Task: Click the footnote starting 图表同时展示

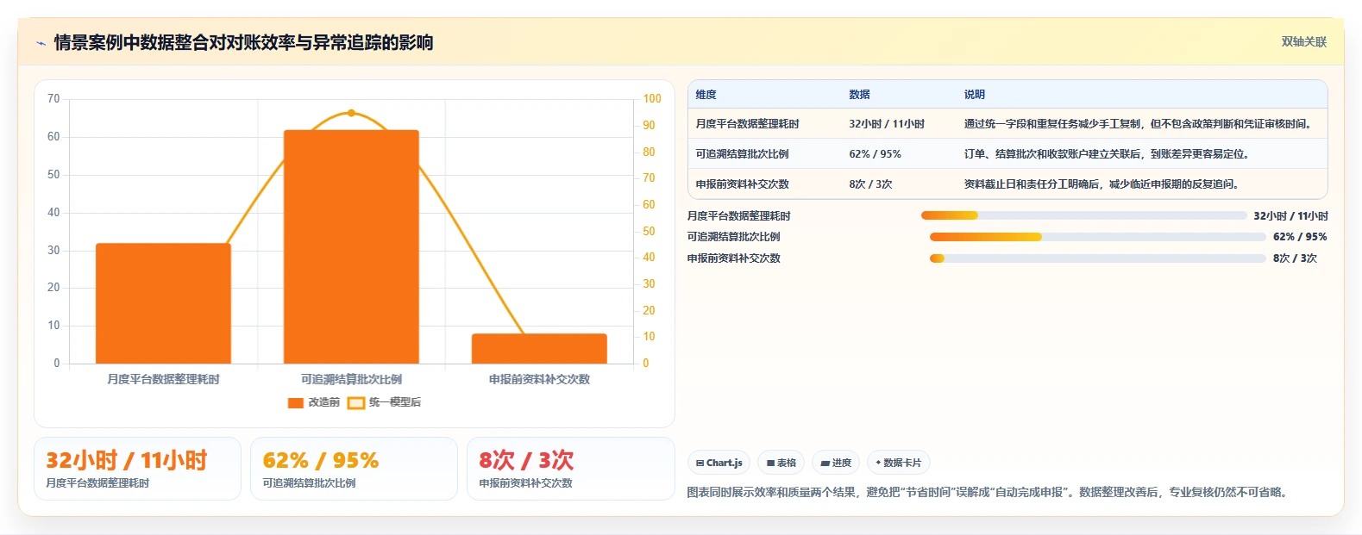Action: pyautogui.click(x=989, y=492)
